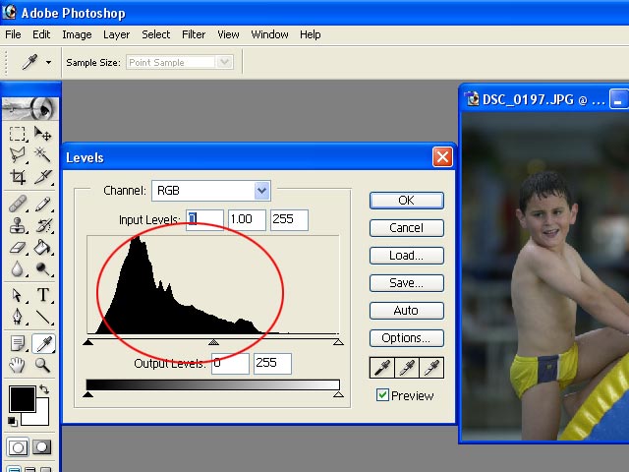Click the input gamma field 1.00

click(x=247, y=220)
